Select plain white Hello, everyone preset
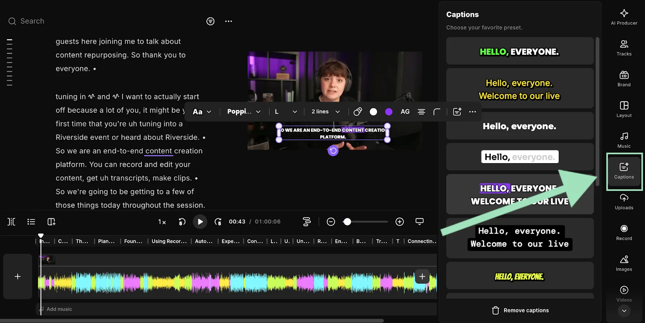 click(520, 126)
